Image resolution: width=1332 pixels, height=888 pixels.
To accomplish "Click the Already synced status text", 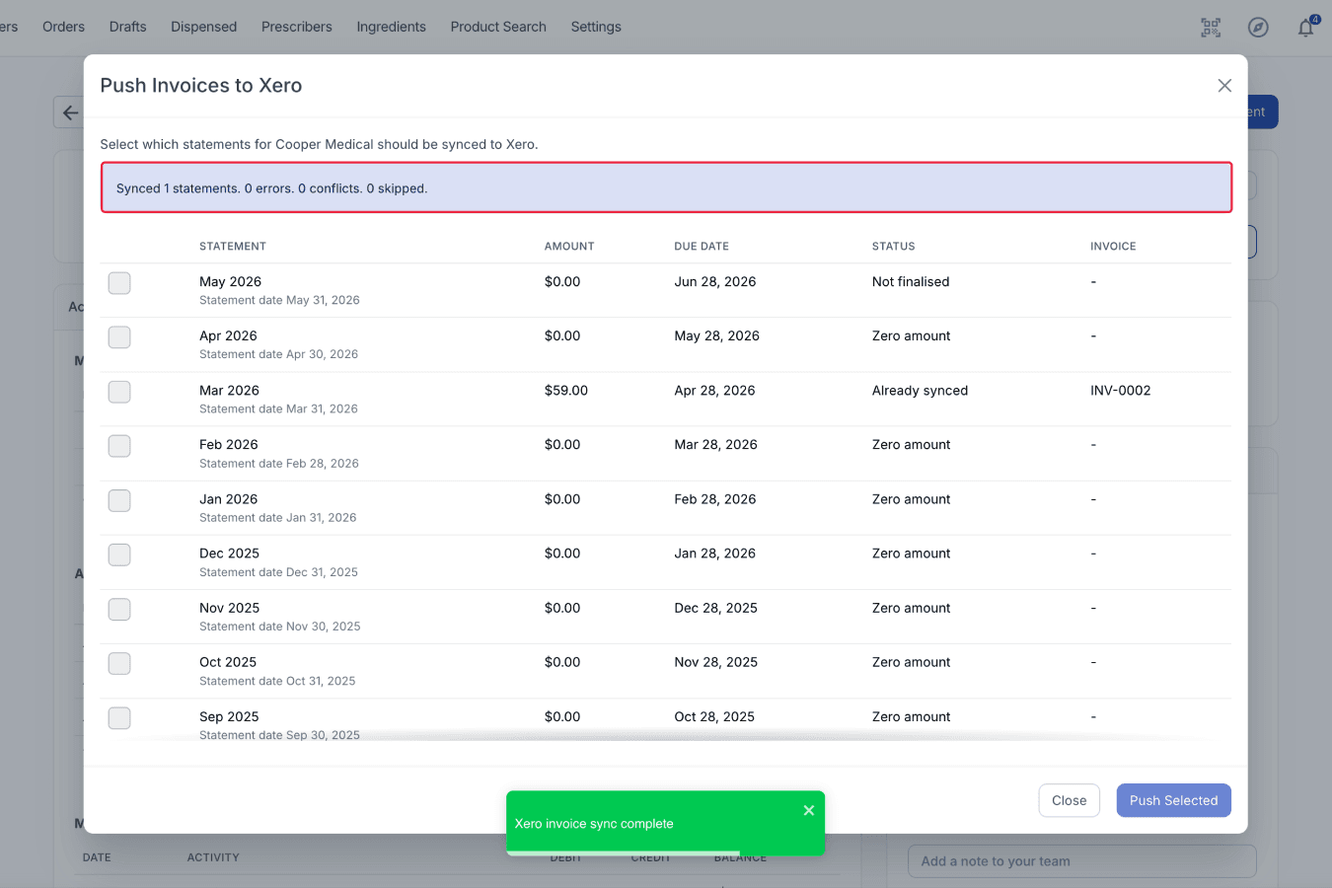I will coord(920,391).
